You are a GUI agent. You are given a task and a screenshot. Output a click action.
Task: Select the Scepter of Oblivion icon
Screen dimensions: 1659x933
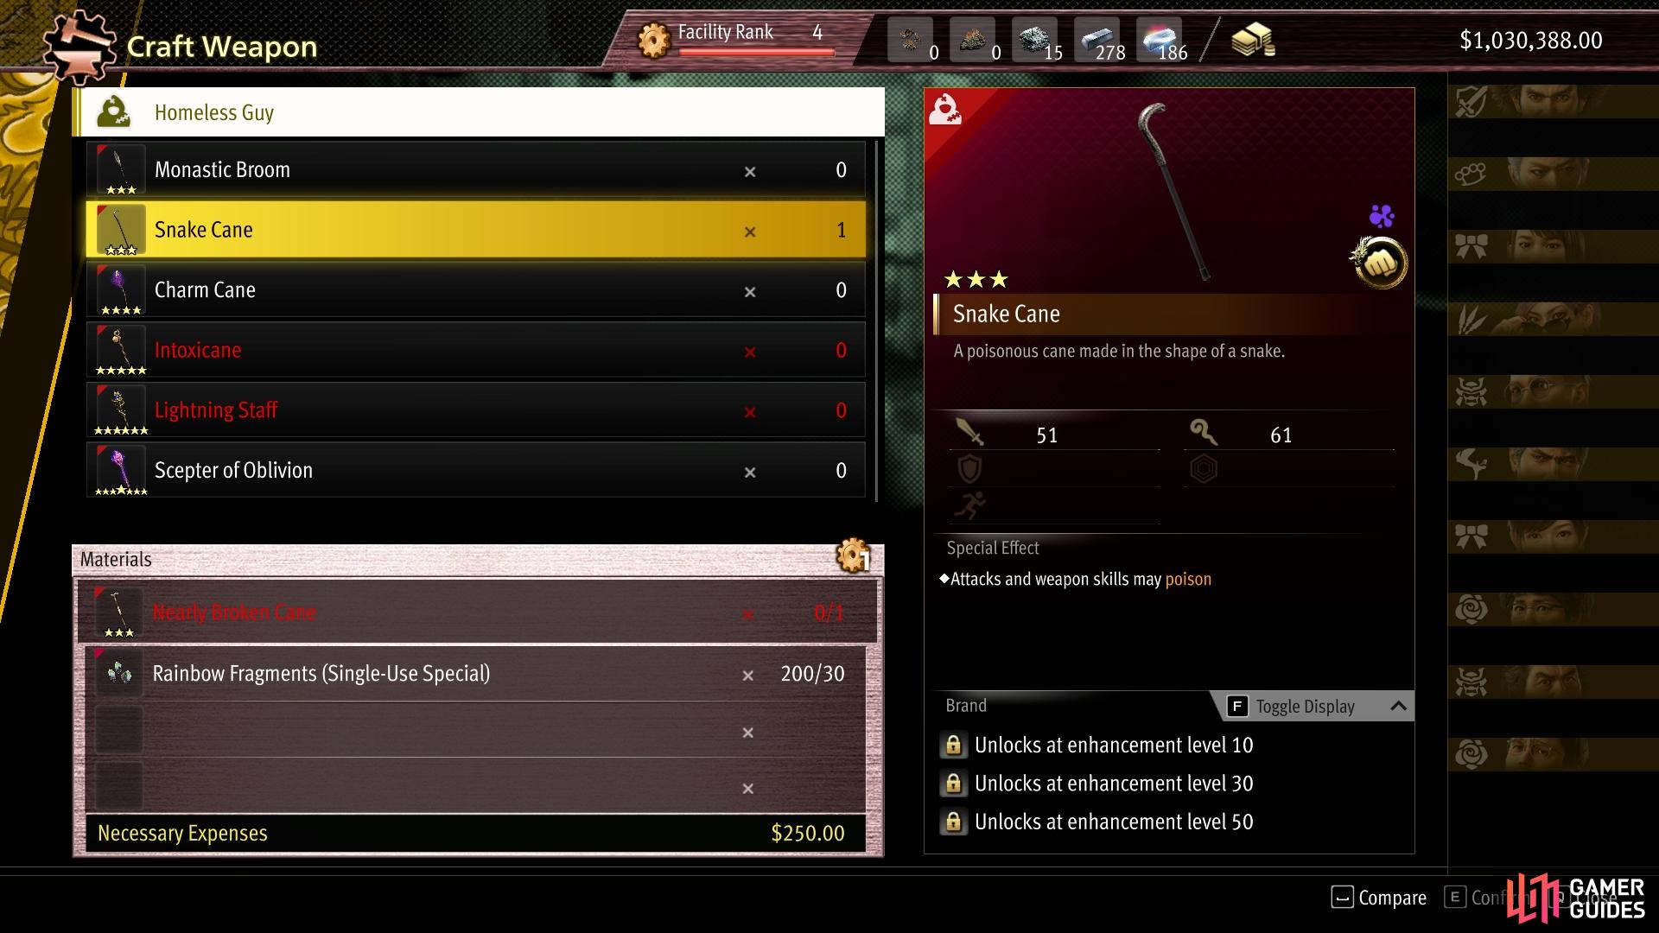[x=120, y=471]
